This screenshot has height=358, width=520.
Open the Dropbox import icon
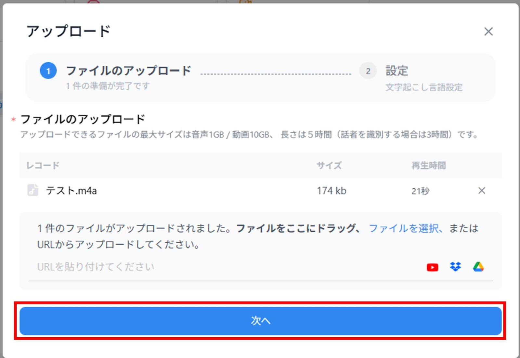click(x=456, y=267)
